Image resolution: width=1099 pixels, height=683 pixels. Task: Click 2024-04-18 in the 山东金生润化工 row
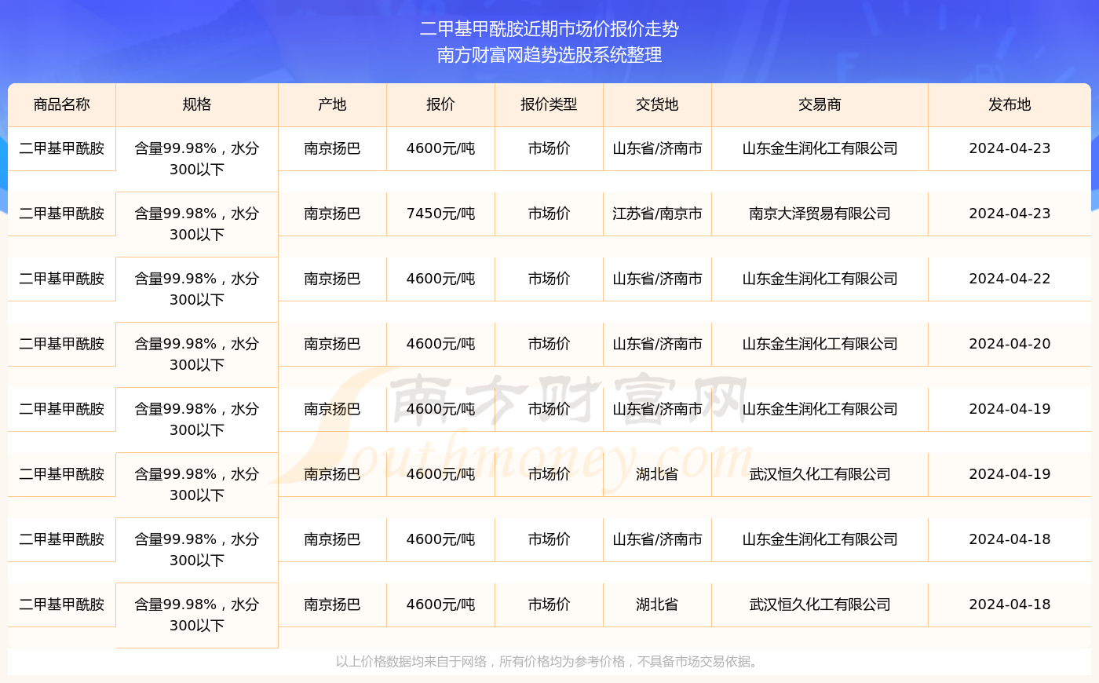pyautogui.click(x=1010, y=539)
